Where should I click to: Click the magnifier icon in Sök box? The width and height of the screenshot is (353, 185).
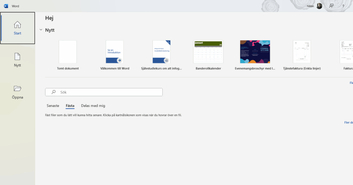(53, 92)
